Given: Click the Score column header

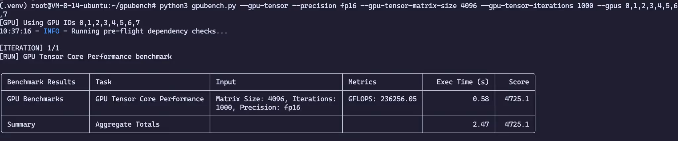Looking at the screenshot, I should tap(519, 82).
